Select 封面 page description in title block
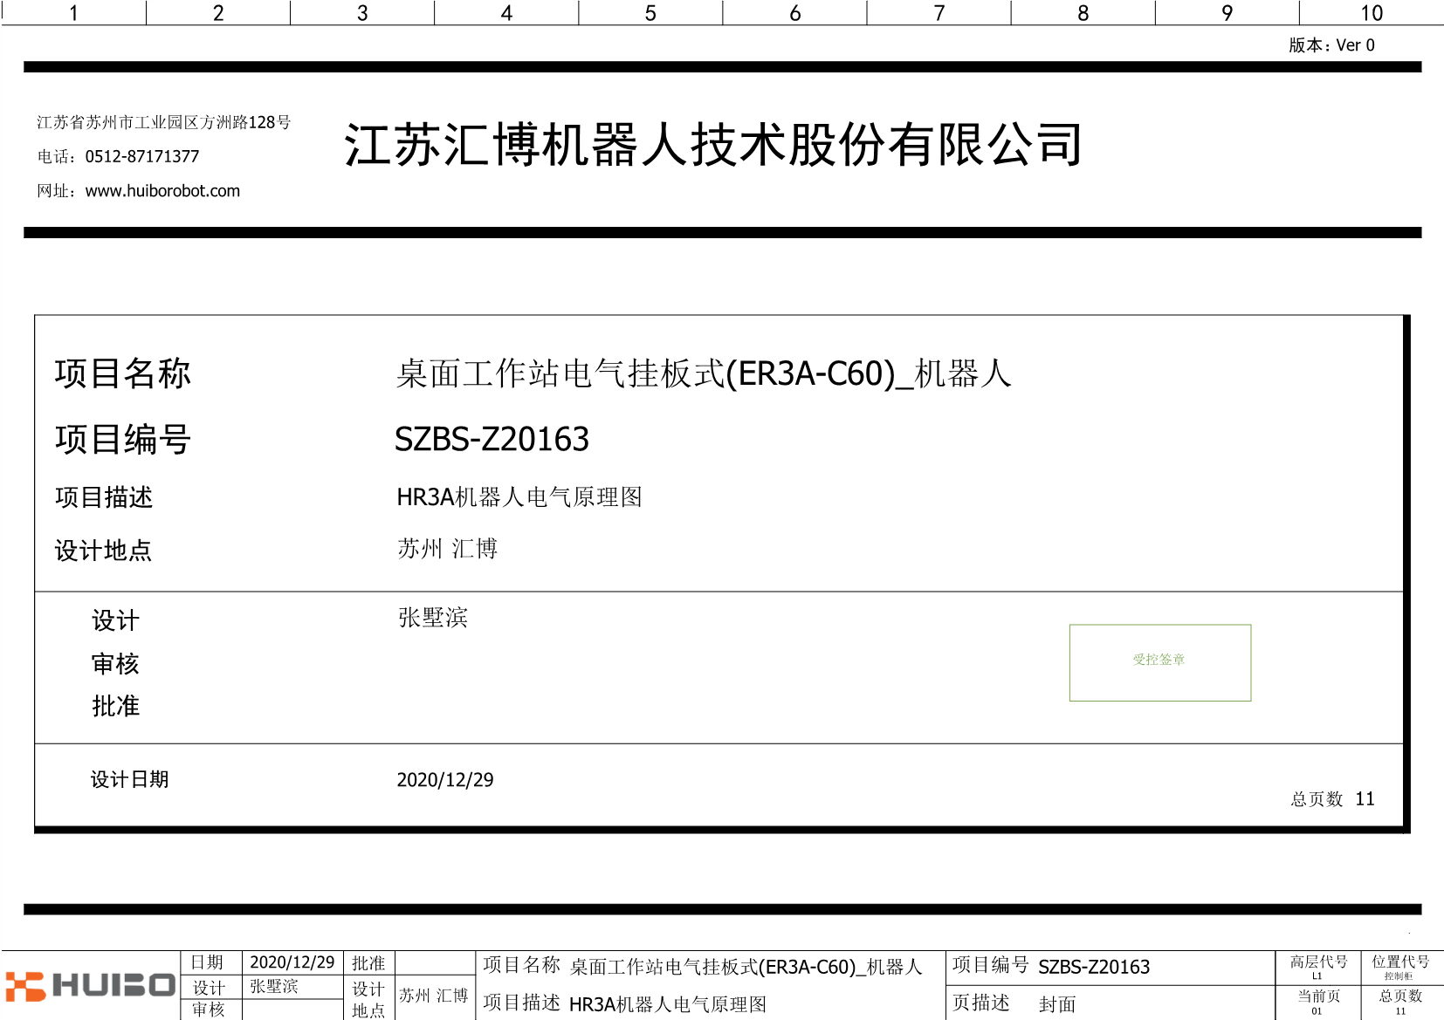 coord(1057,1004)
